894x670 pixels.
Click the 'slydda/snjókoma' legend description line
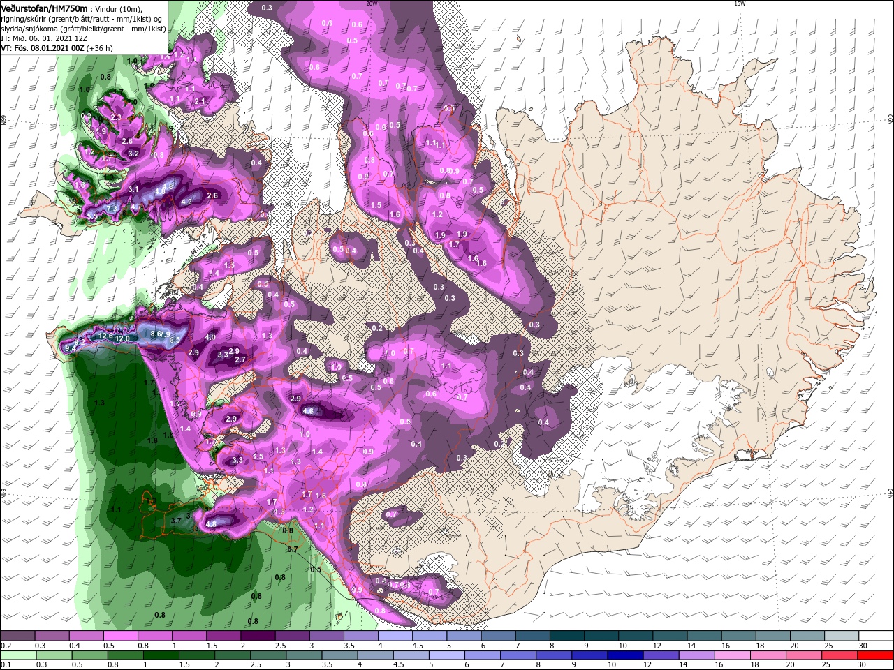pos(83,29)
